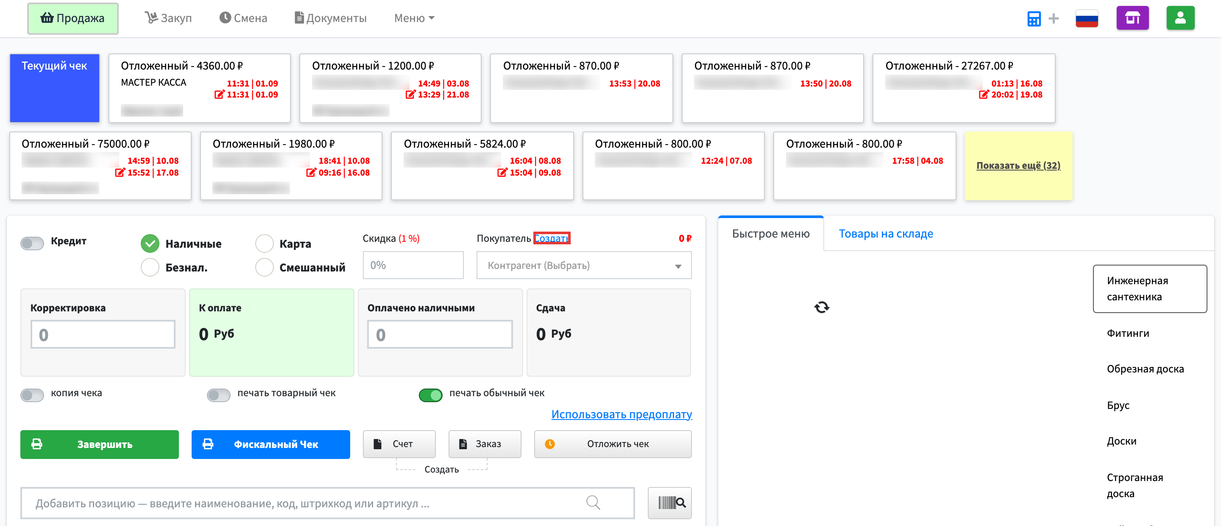Screen dimensions: 1221x526
Task: Go to Закуп section
Action: coord(168,18)
